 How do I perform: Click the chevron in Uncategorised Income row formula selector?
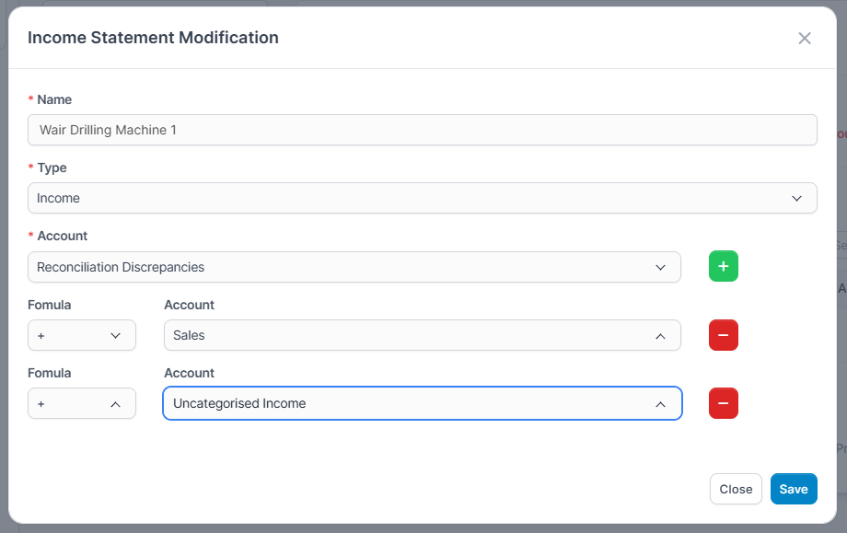tap(115, 404)
